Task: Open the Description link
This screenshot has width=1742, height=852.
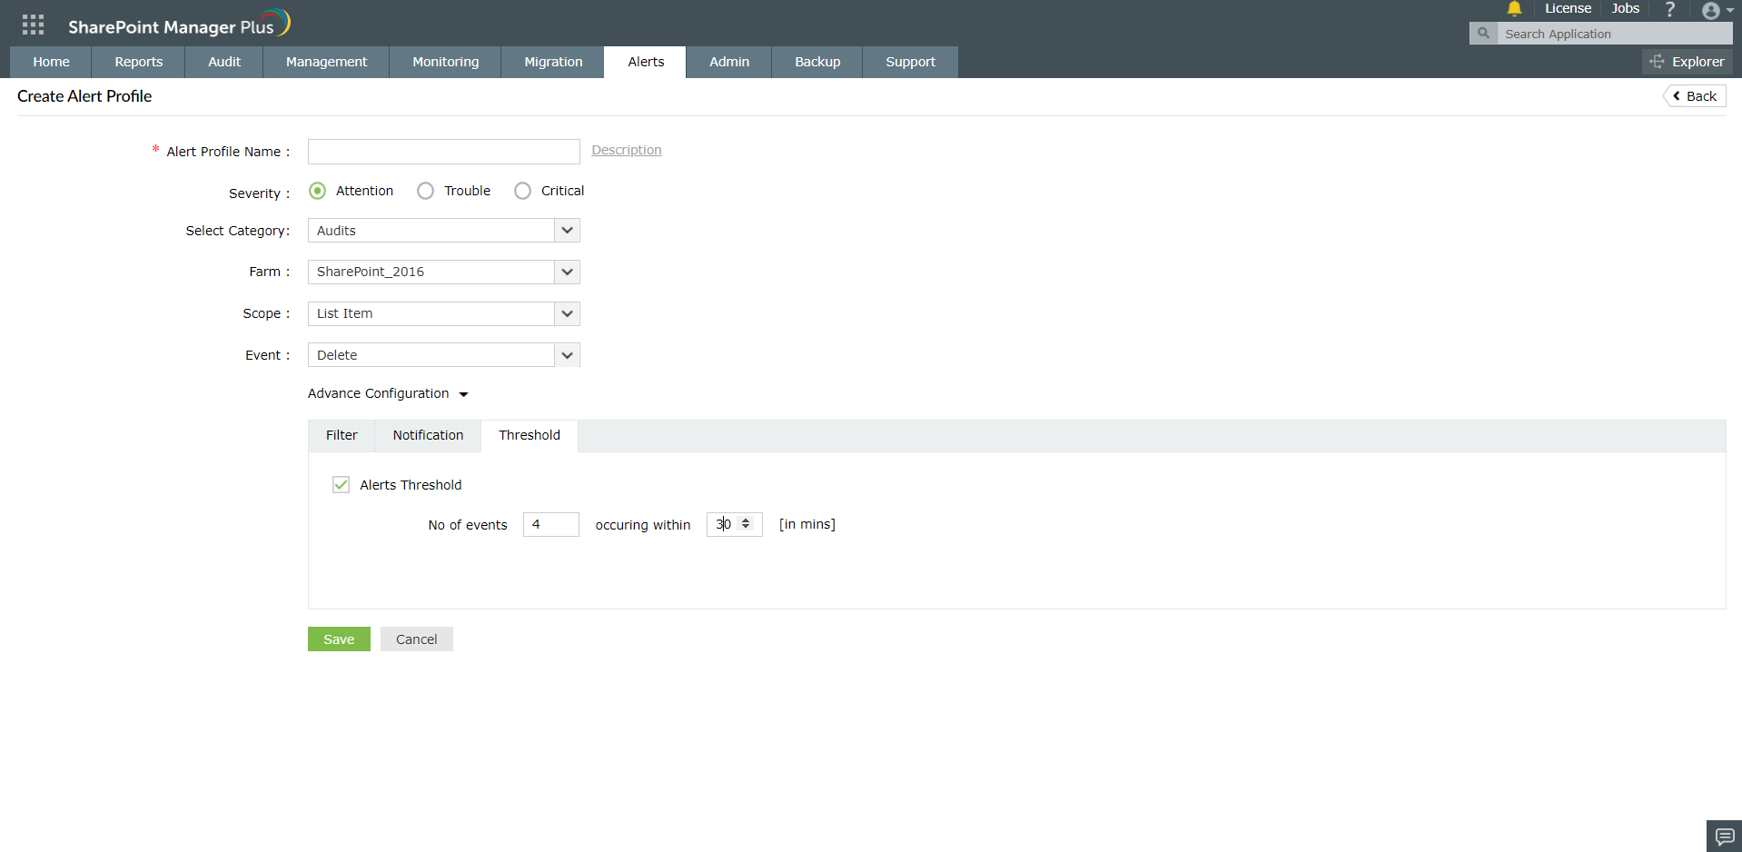Action: pyautogui.click(x=626, y=149)
